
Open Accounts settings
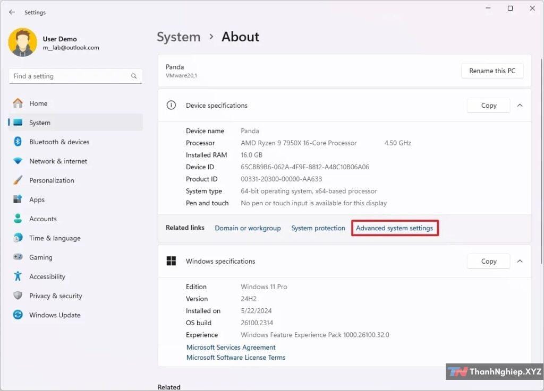[75, 219]
